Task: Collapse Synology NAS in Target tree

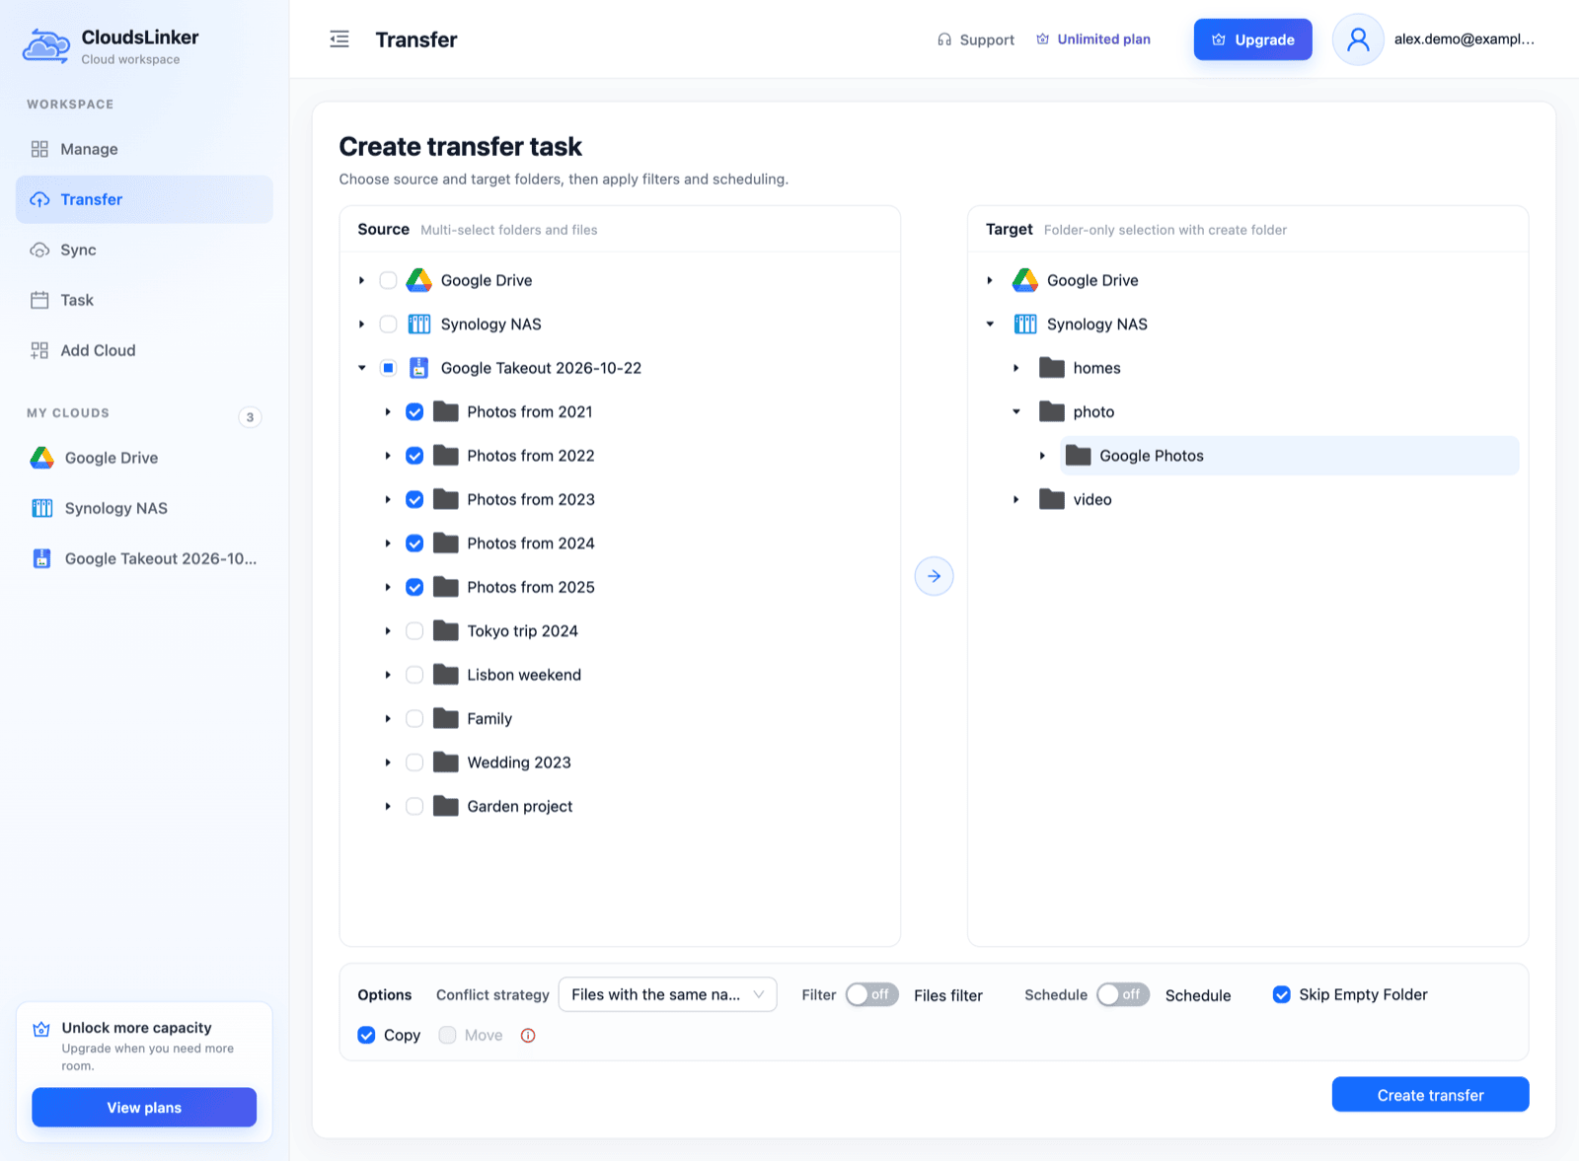Action: (x=990, y=325)
